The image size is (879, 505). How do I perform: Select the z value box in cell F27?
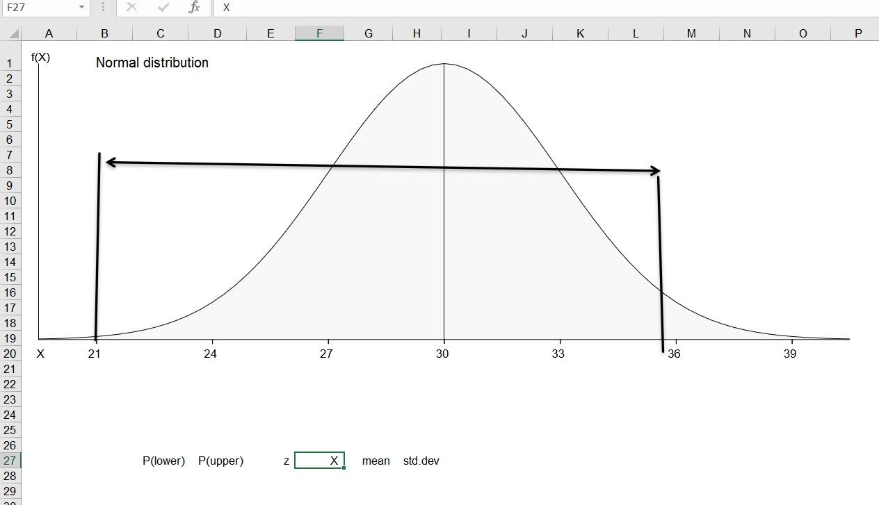[318, 460]
